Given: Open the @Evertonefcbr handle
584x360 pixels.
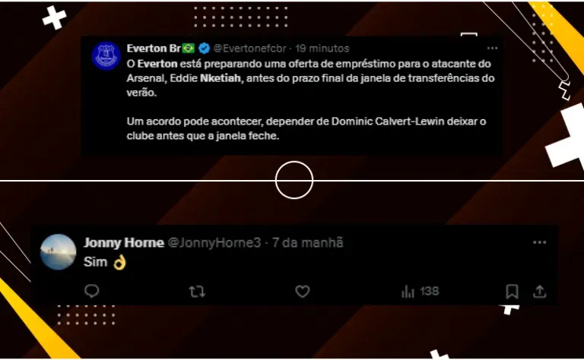Looking at the screenshot, I should 250,49.
